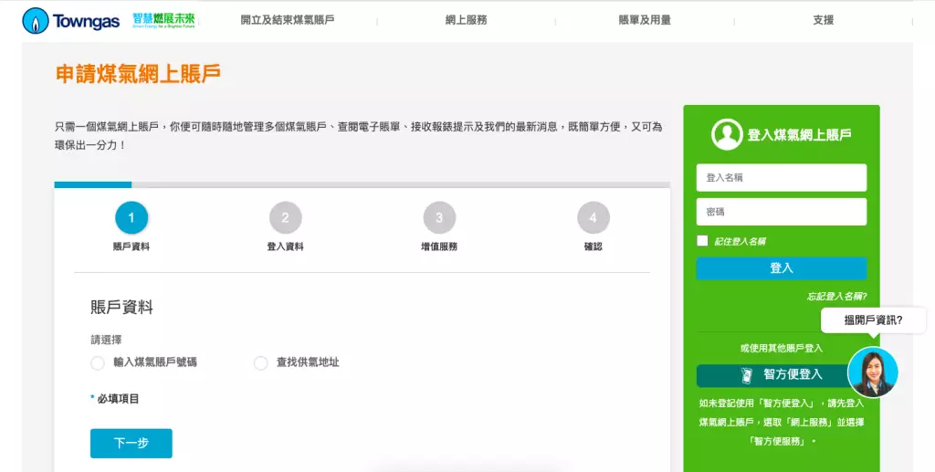Open the chat assistant avatar
This screenshot has height=472, width=935.
click(872, 372)
